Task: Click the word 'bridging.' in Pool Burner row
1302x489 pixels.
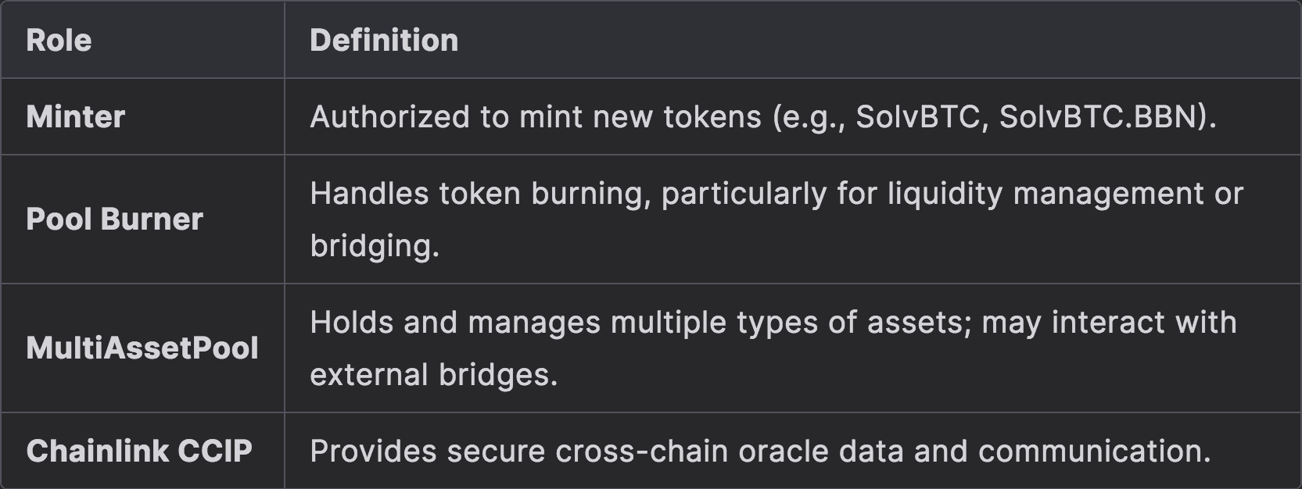Action: coord(375,246)
